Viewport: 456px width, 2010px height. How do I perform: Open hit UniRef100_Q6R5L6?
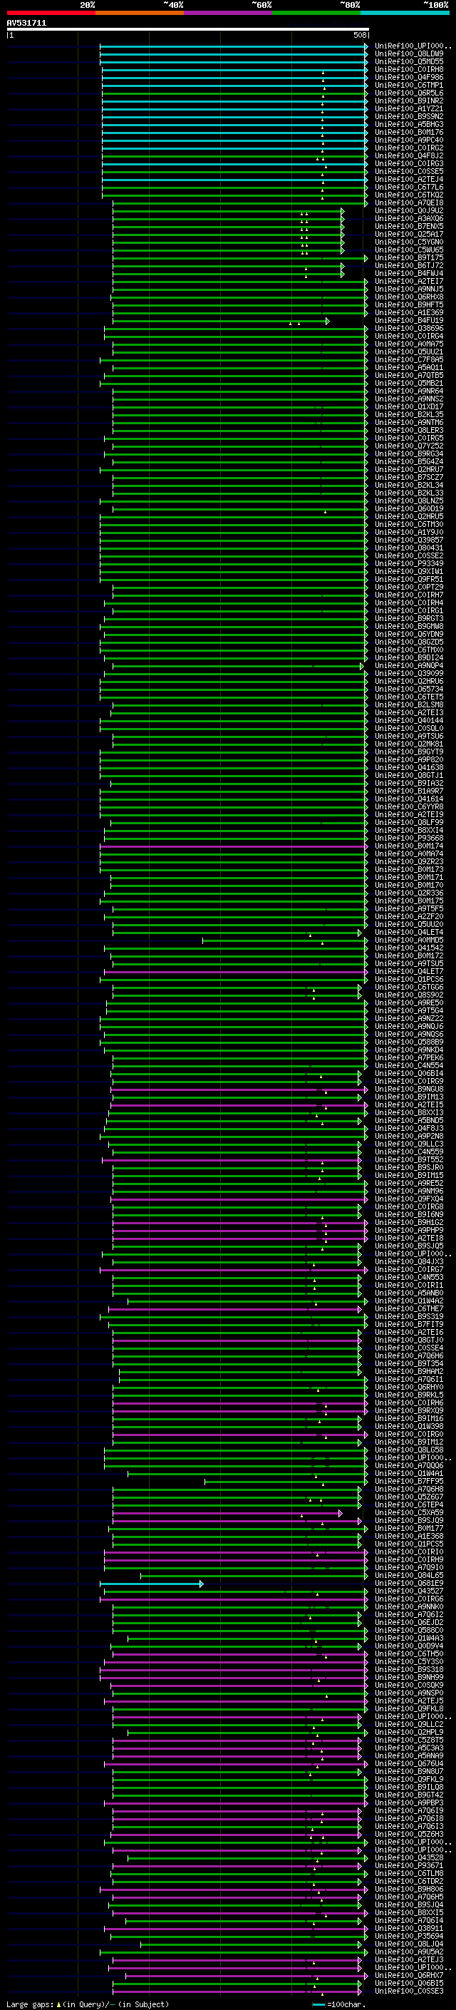(x=409, y=93)
